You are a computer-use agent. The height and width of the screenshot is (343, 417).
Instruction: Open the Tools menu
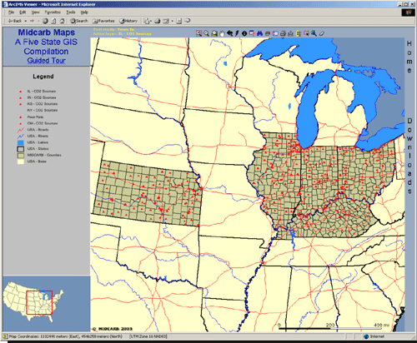[71, 12]
